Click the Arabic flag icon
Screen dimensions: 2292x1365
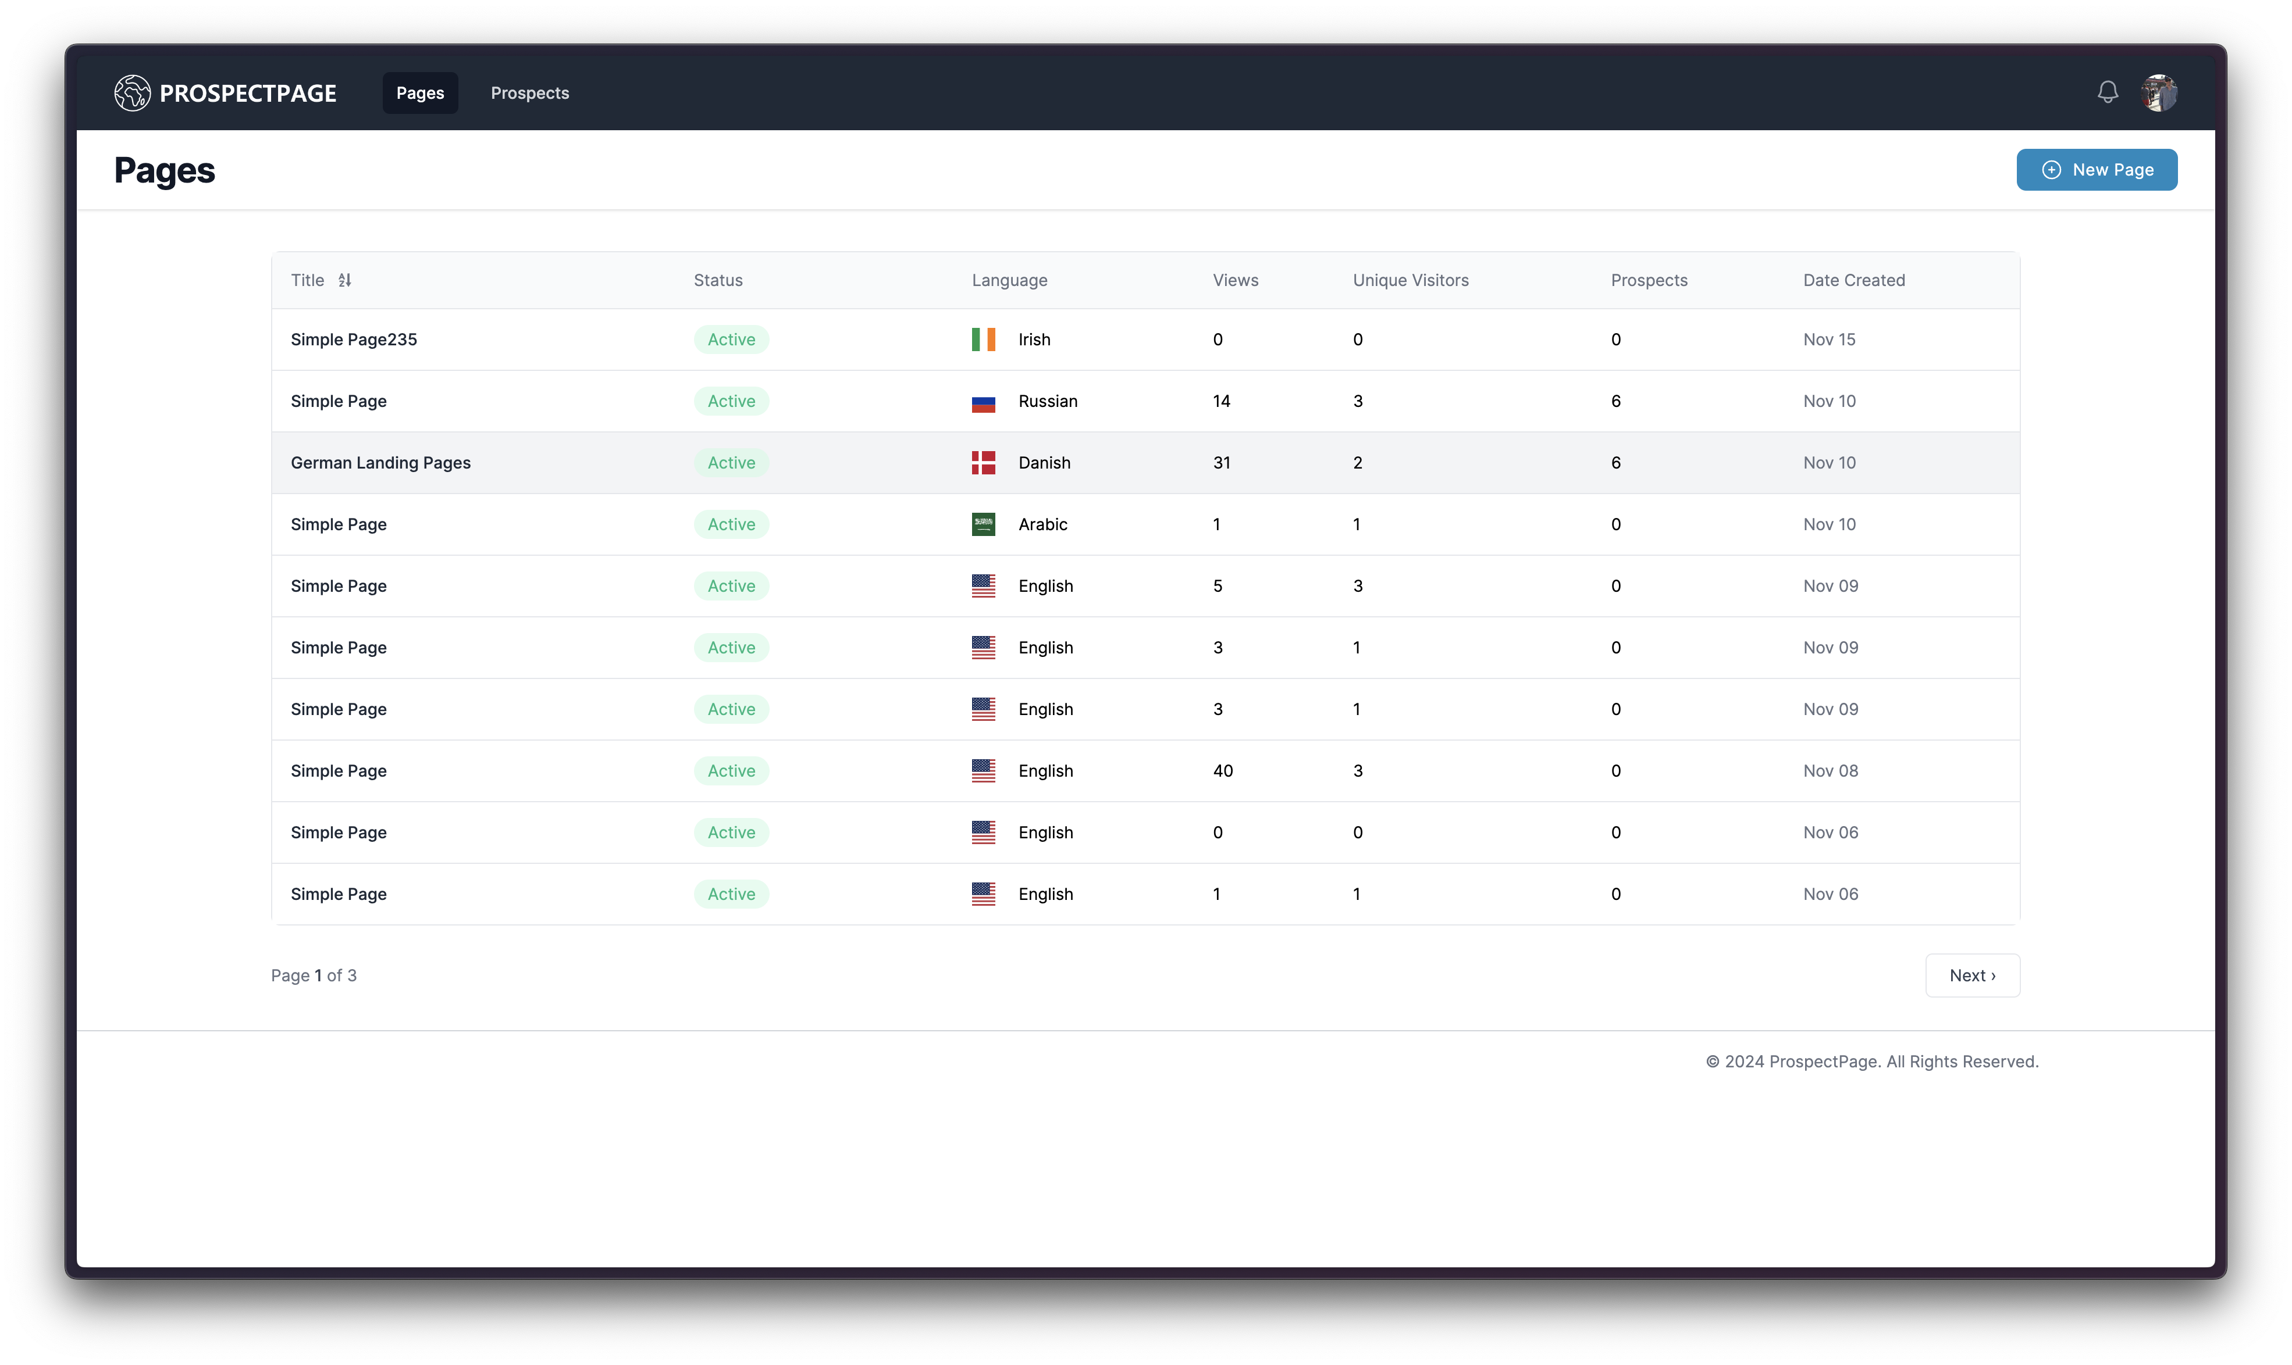click(x=983, y=524)
